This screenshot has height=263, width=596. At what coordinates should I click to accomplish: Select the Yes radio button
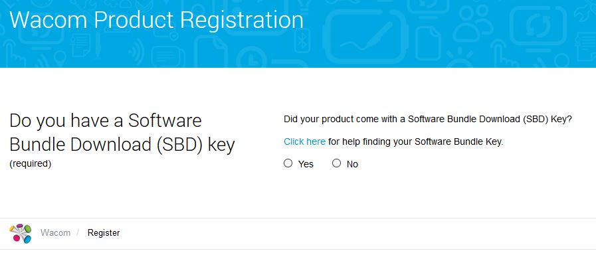288,163
